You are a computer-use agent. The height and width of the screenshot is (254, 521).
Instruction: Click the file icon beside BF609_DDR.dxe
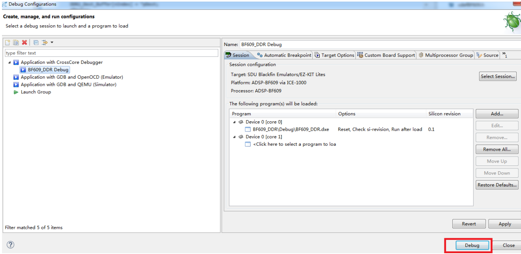pos(248,130)
